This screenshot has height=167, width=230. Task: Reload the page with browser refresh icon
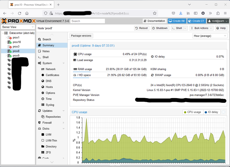(x=20, y=13)
